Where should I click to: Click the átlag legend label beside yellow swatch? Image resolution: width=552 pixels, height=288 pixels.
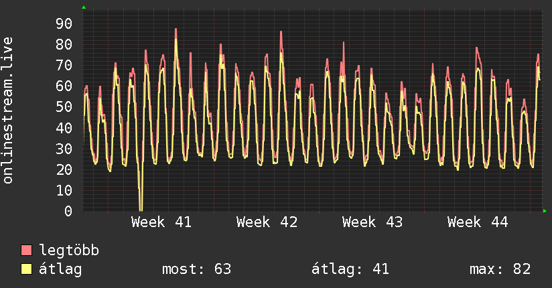point(60,269)
